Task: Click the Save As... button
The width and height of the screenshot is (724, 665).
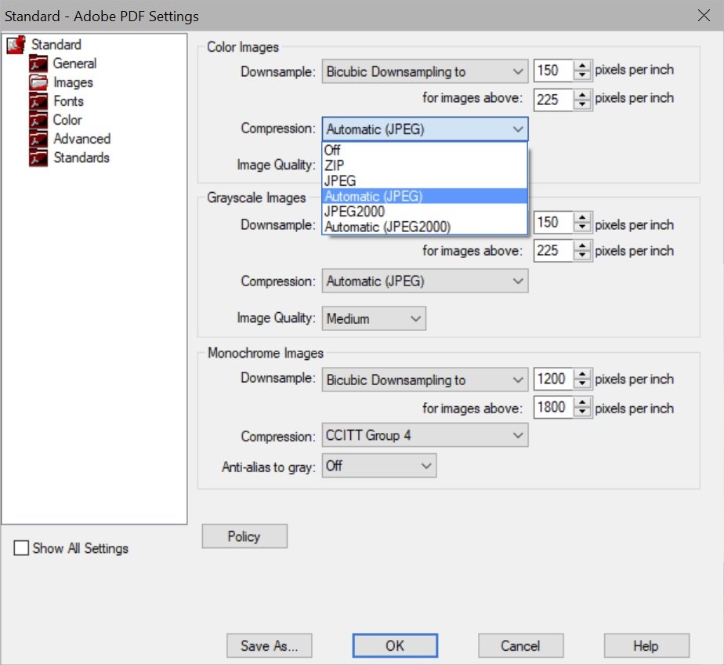Action: pos(270,645)
